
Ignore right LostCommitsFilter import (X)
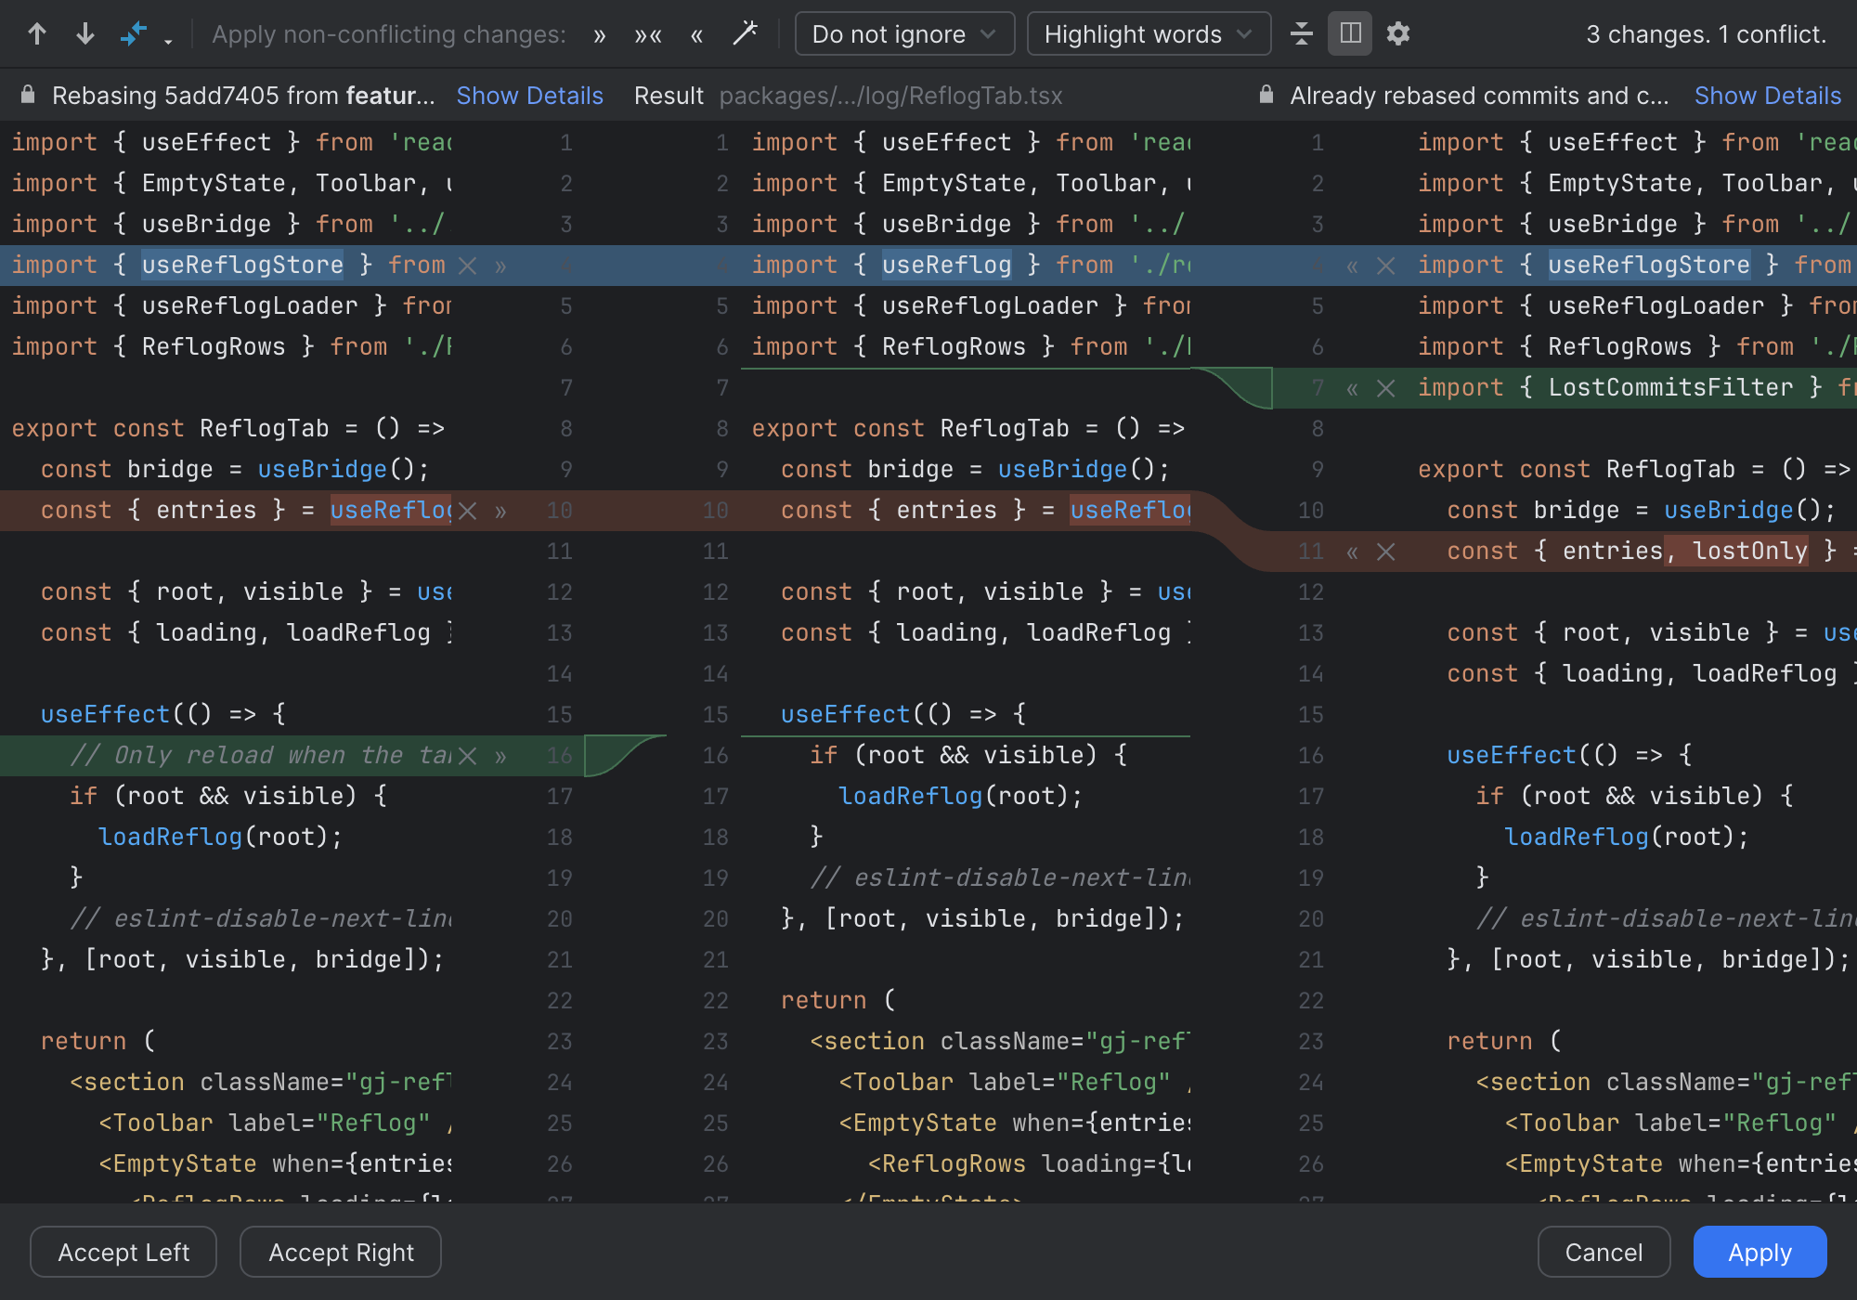1385,388
